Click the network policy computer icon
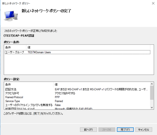 10,16
